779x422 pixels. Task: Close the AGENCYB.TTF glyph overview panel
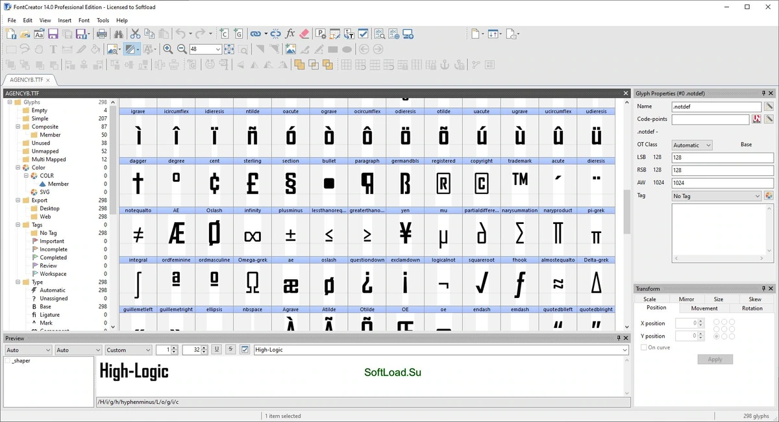626,93
